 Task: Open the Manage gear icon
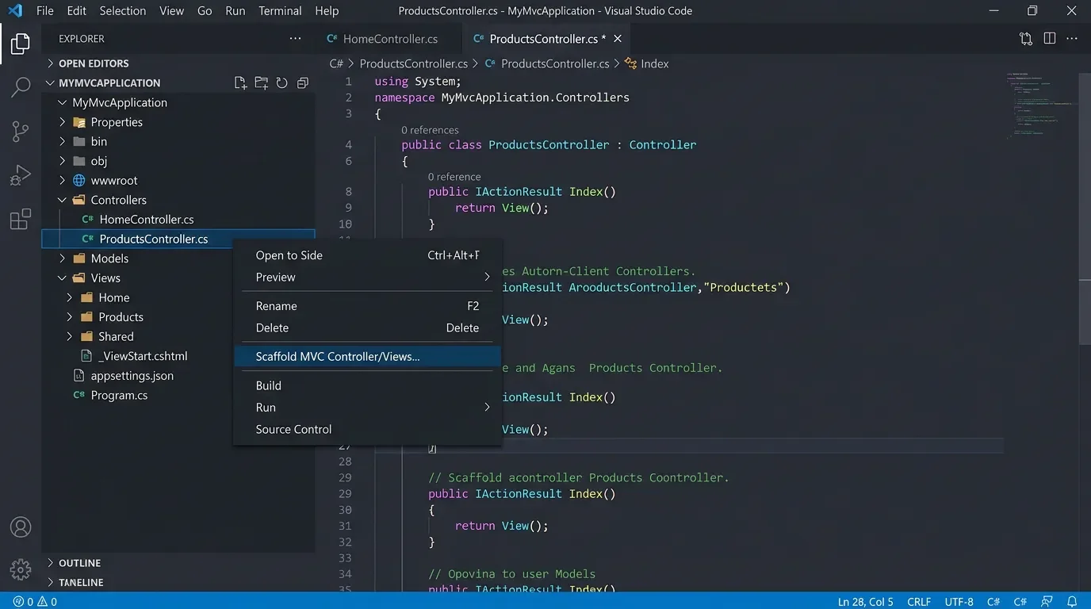click(x=21, y=569)
